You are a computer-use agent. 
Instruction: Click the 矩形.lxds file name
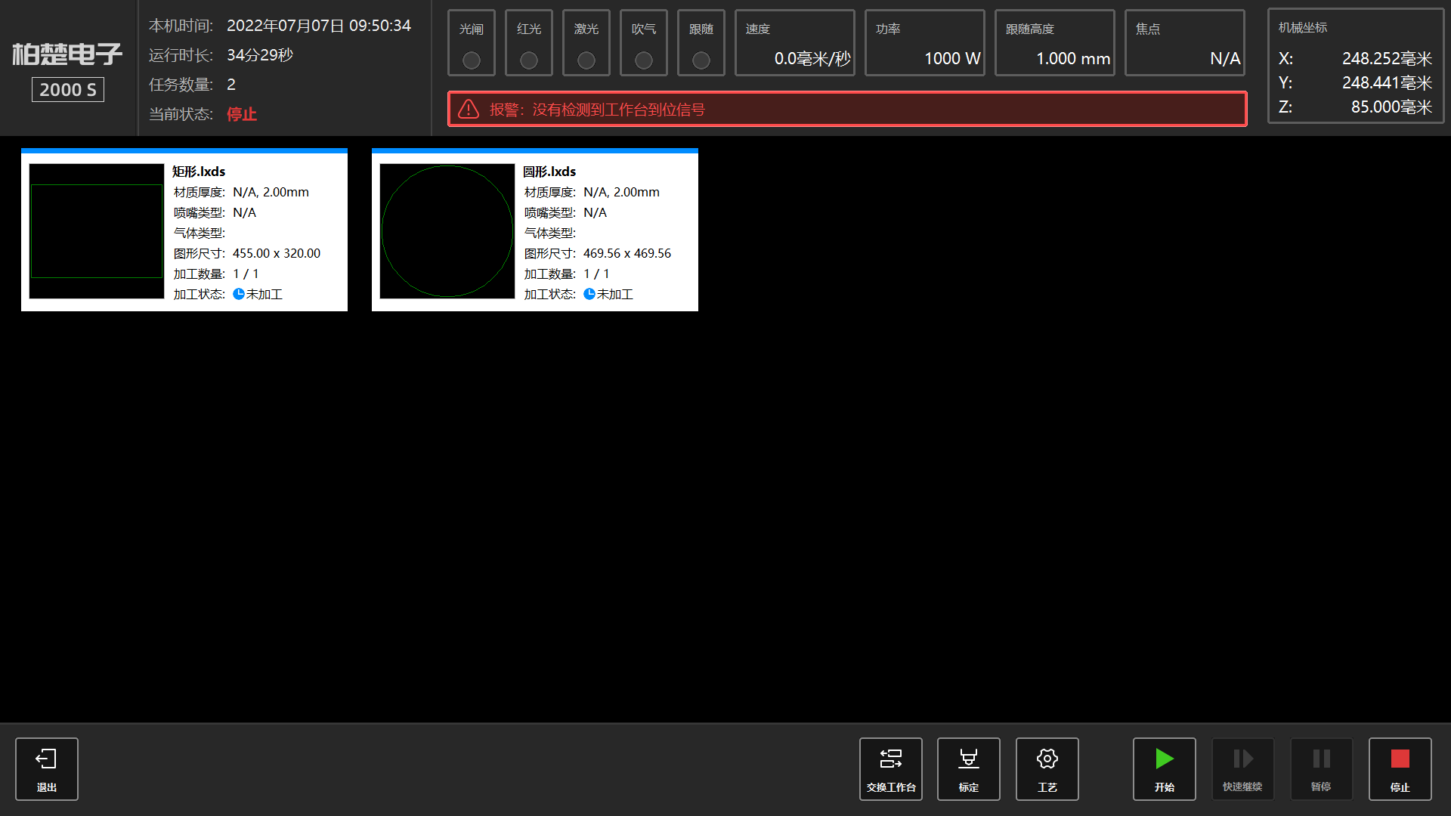(199, 172)
